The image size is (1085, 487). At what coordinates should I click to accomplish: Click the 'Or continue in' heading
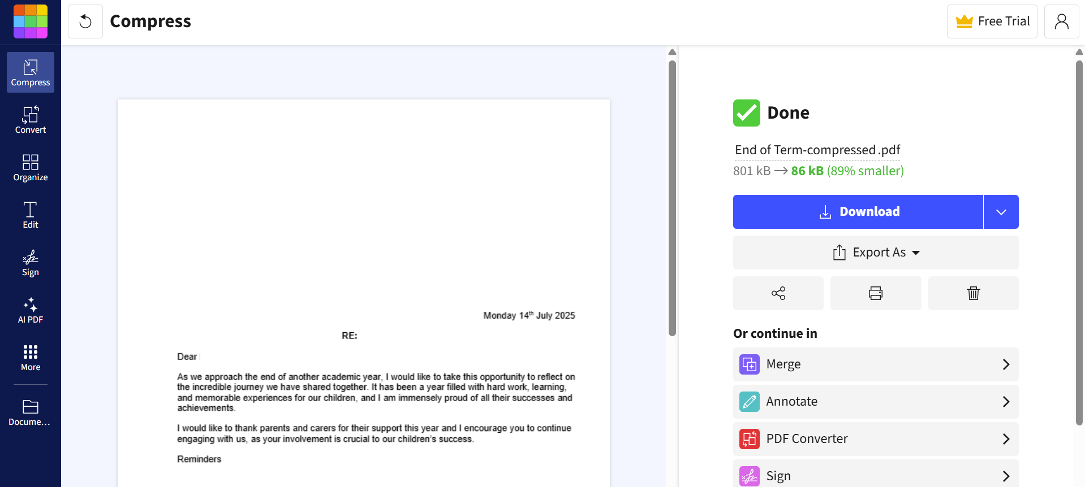(775, 334)
